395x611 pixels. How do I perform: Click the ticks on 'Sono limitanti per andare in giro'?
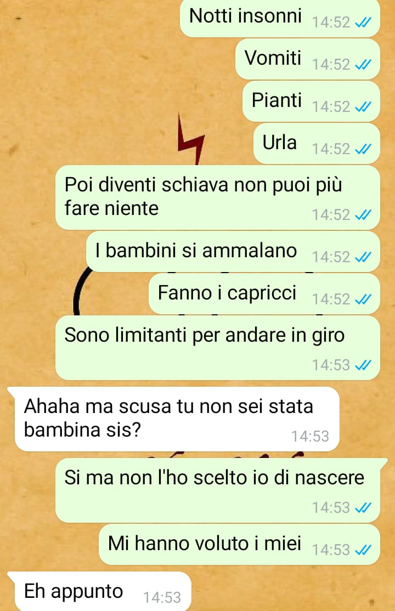coord(363,365)
